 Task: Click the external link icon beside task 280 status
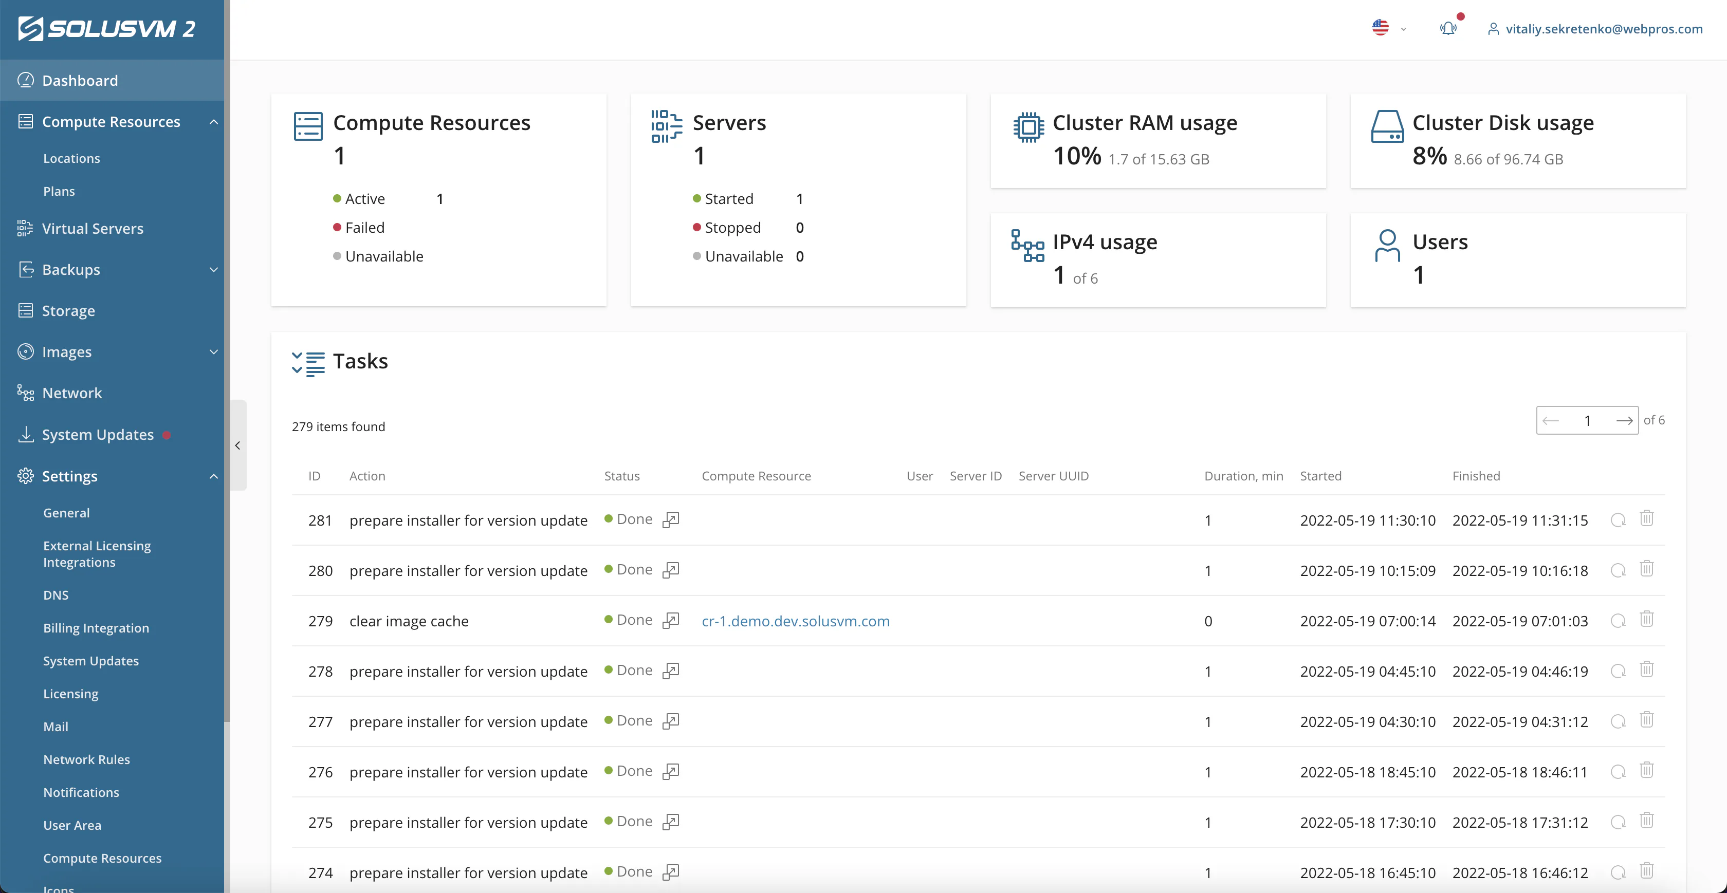(671, 569)
